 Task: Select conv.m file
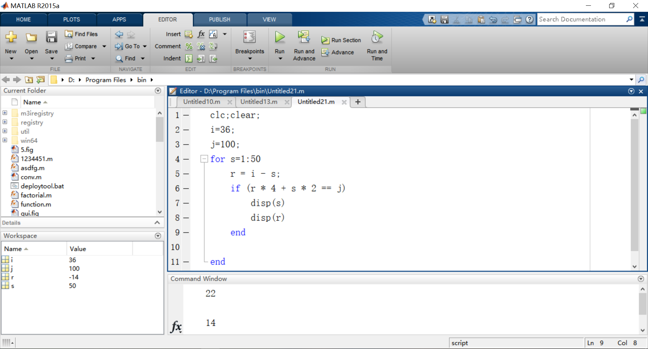[31, 177]
